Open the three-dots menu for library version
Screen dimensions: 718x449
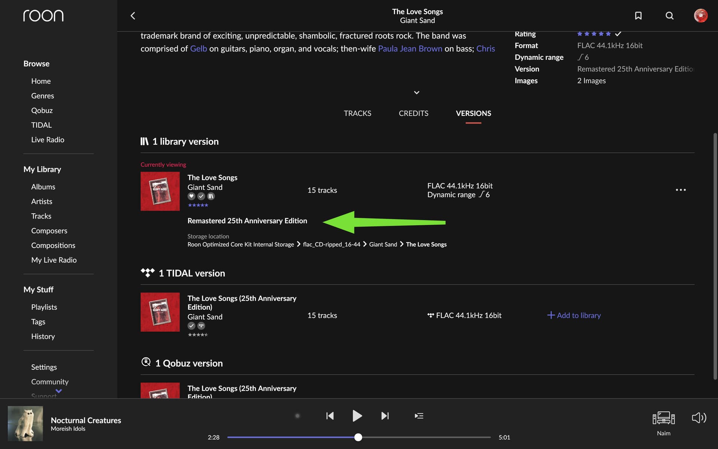pyautogui.click(x=681, y=190)
